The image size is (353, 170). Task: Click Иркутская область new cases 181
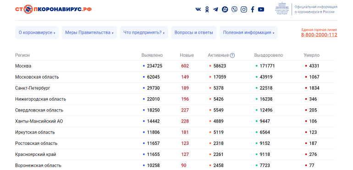coord(185,132)
